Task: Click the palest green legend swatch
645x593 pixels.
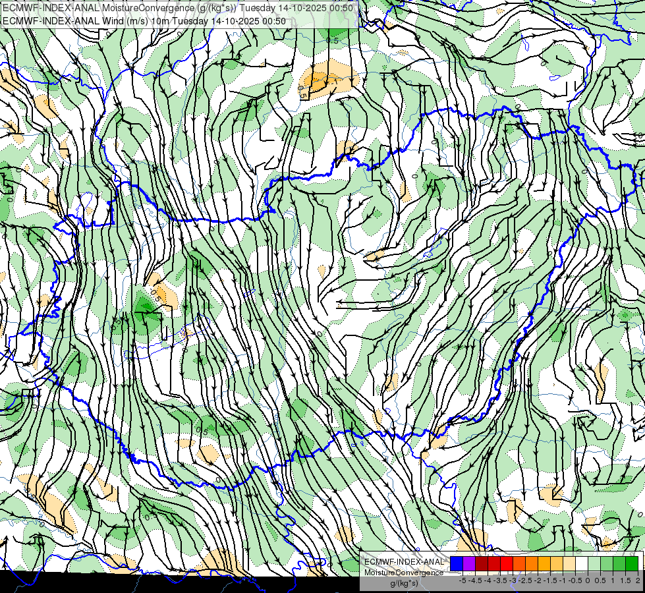Action: click(594, 563)
